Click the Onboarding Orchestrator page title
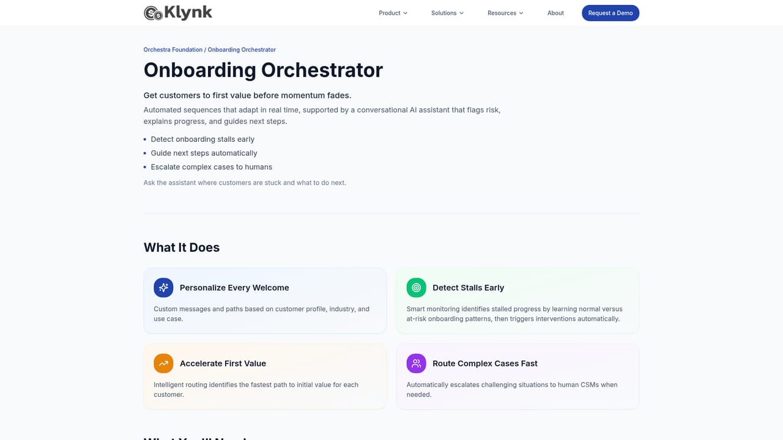The image size is (783, 440). [263, 70]
